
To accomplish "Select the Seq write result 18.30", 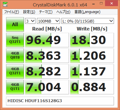I will click(92, 40).
